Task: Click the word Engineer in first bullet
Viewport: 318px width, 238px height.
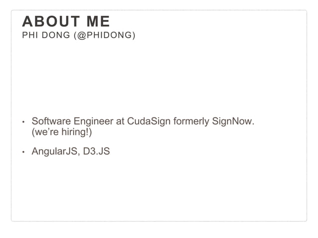Action: 94,122
